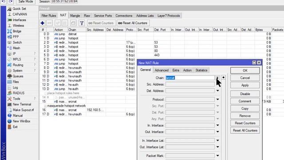
Task: Open Files in sidebar
Action: 16,82
